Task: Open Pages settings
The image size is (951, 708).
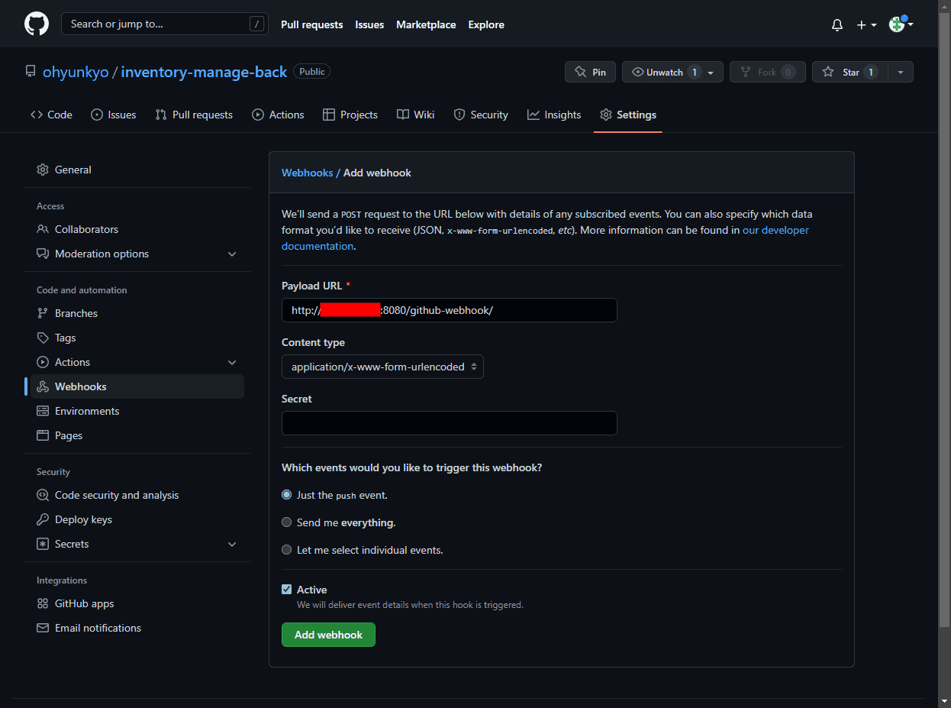Action: pos(137,435)
